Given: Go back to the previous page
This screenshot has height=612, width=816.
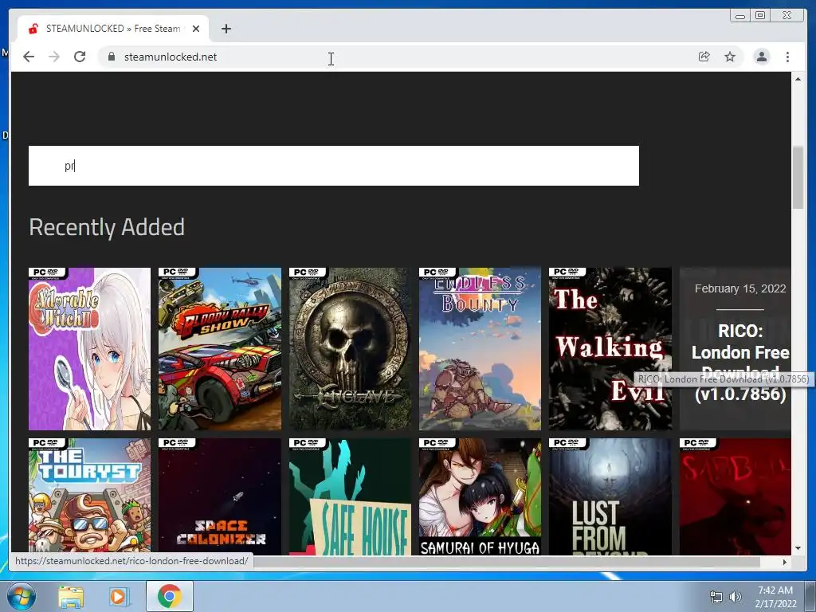Looking at the screenshot, I should [29, 57].
